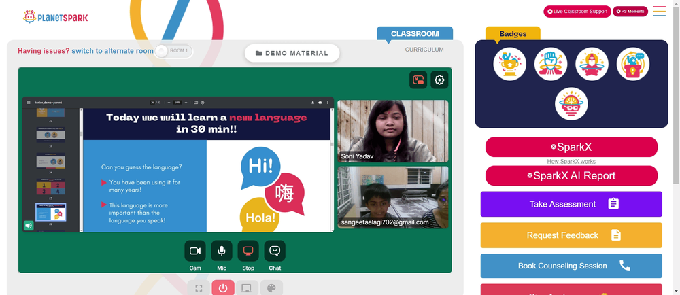Click the sangeetaalagi702@gmail.com video tile
The image size is (680, 295).
(393, 198)
